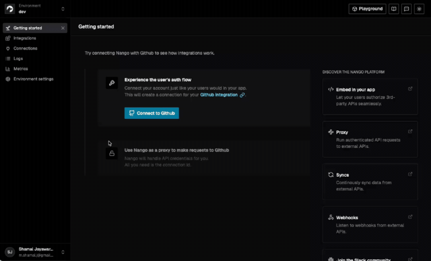This screenshot has height=261, width=431.
Task: Click 'DISCOVER THE NANGO PLATFORM' label
Action: click(353, 72)
